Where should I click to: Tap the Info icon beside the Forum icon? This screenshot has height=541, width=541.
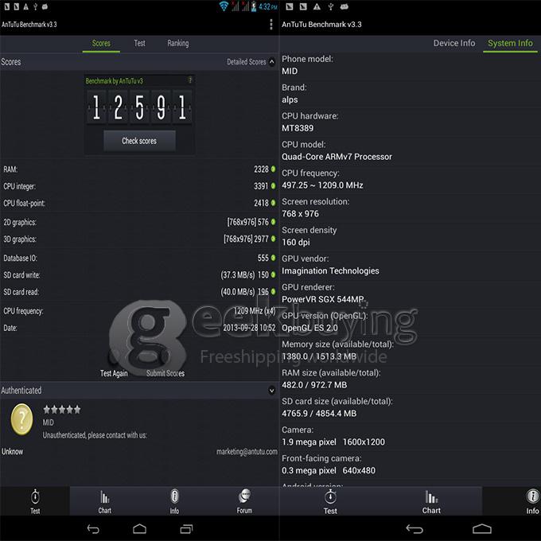pyautogui.click(x=174, y=501)
